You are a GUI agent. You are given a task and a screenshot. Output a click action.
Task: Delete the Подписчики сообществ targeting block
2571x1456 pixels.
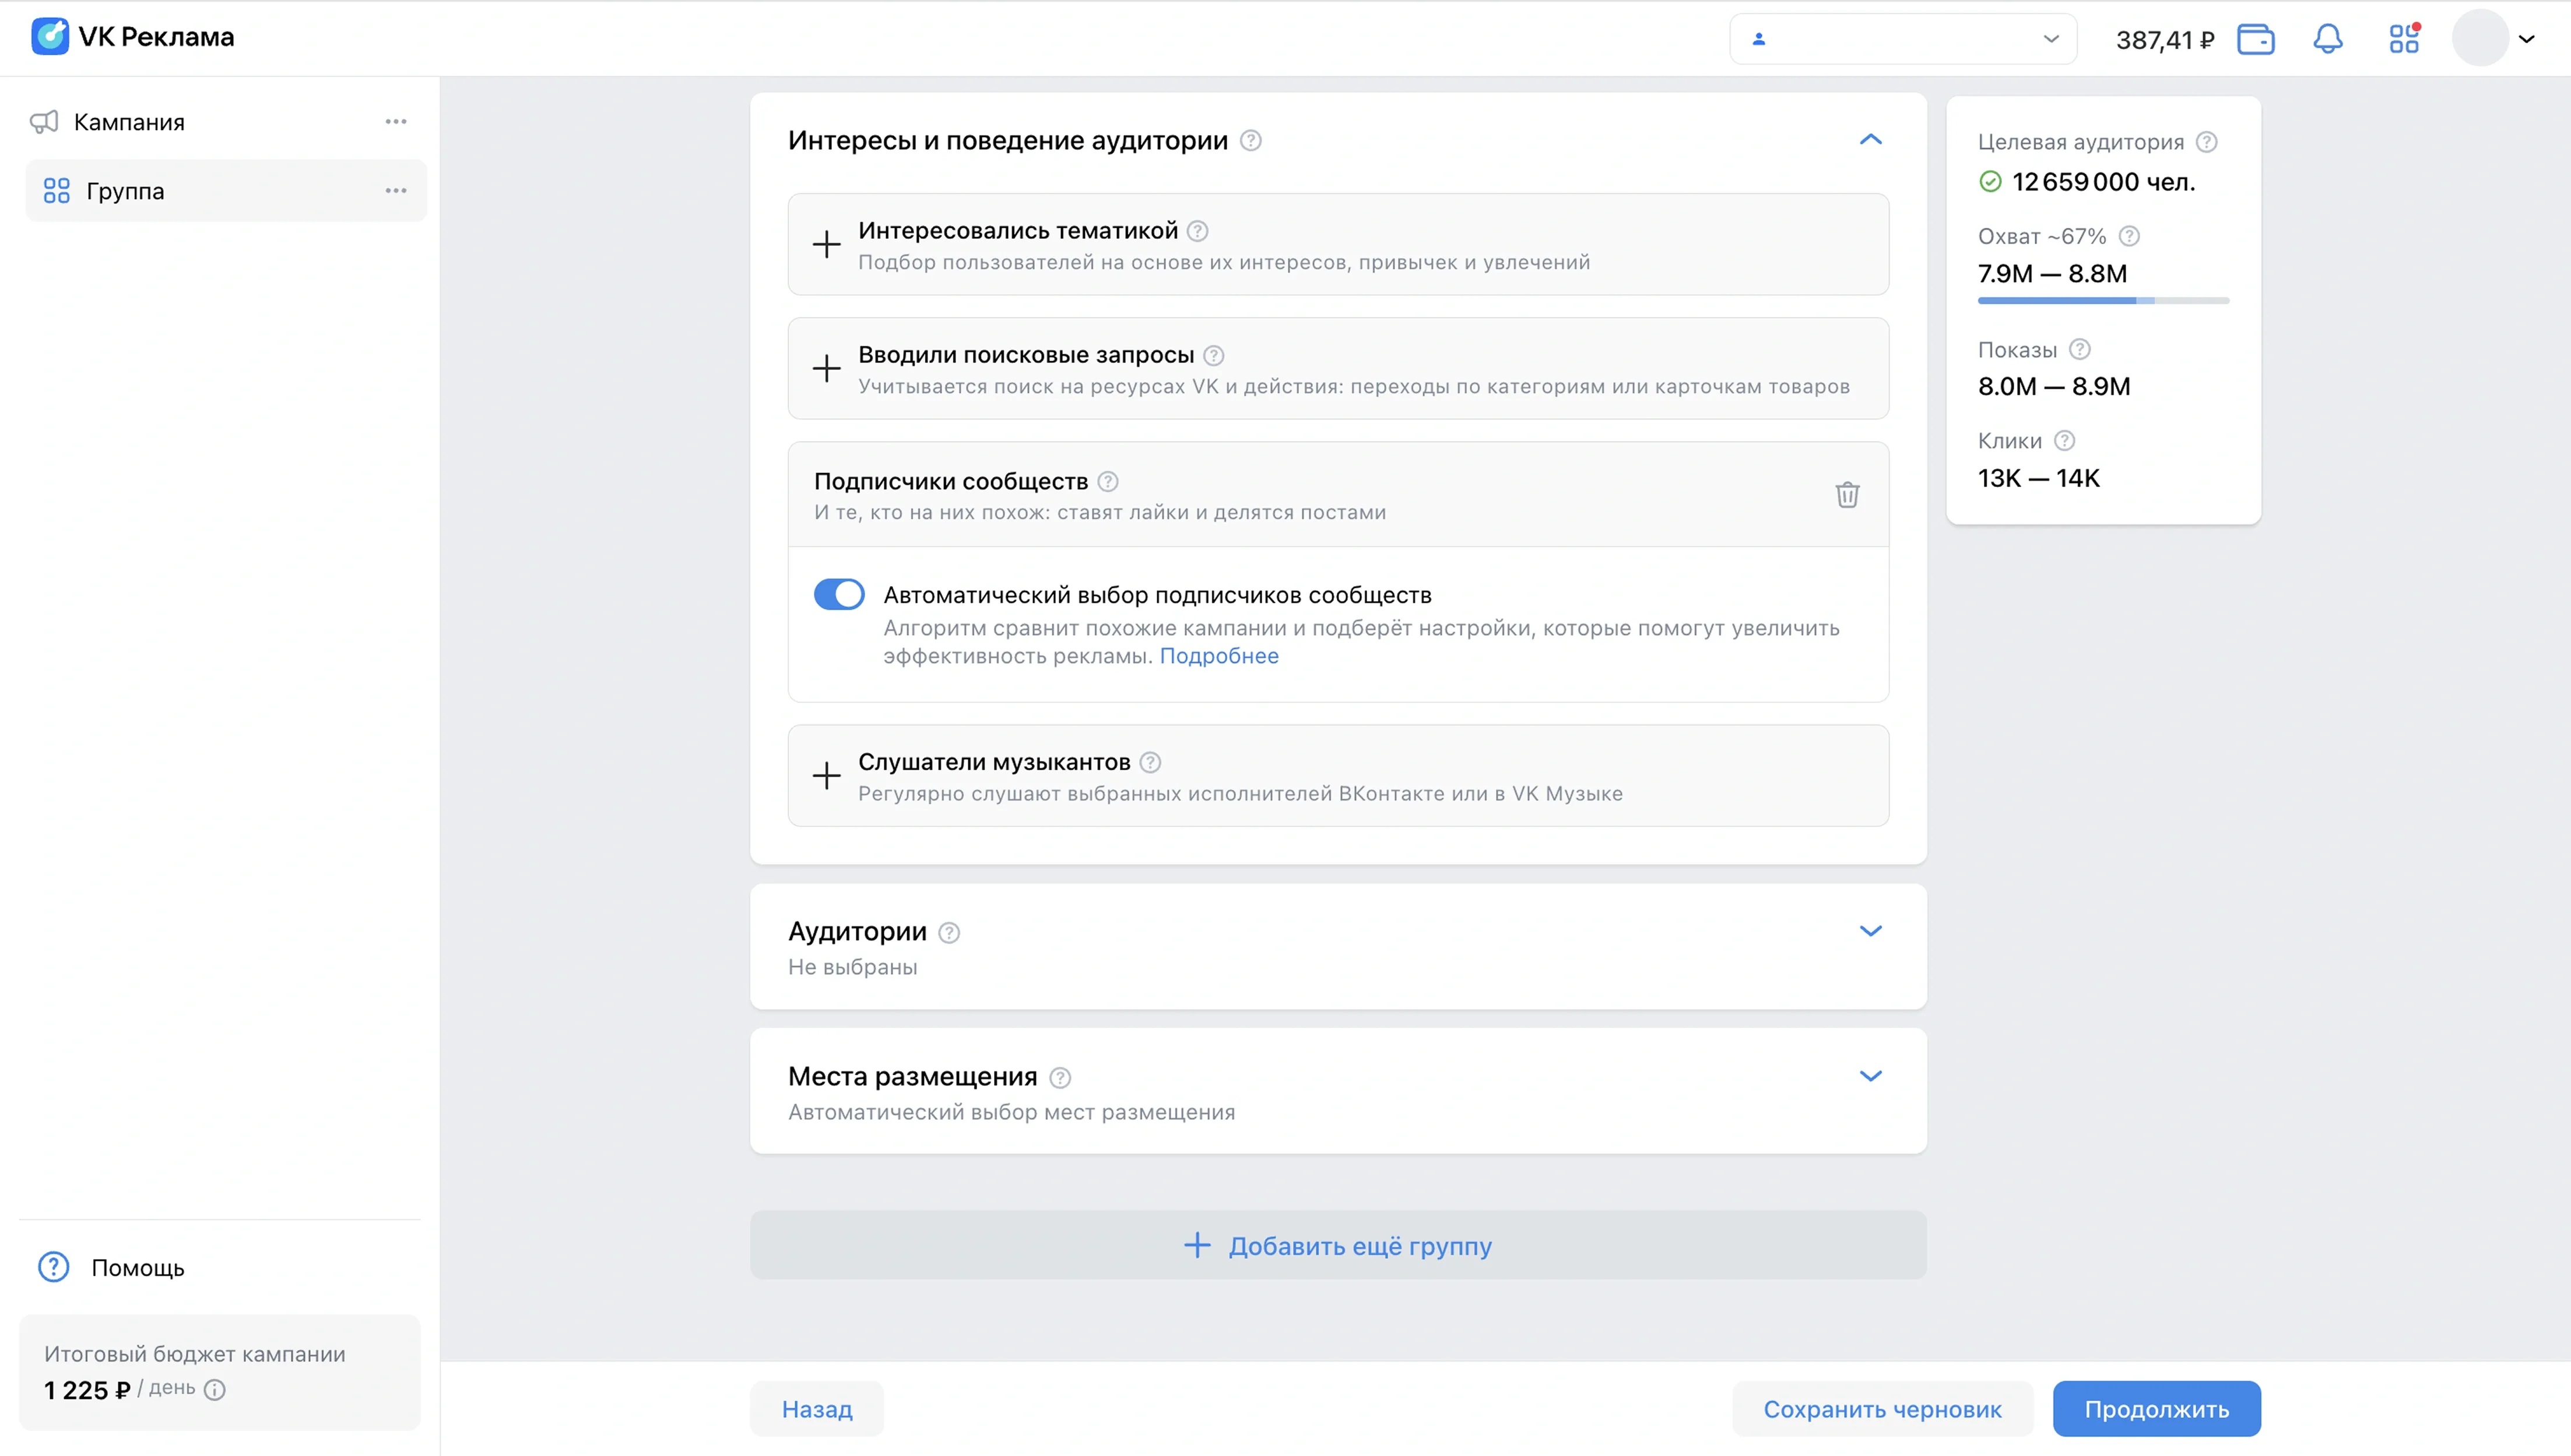[x=1847, y=494]
